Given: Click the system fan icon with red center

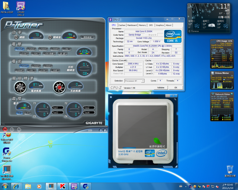Looking at the screenshot, I should click(x=59, y=88).
